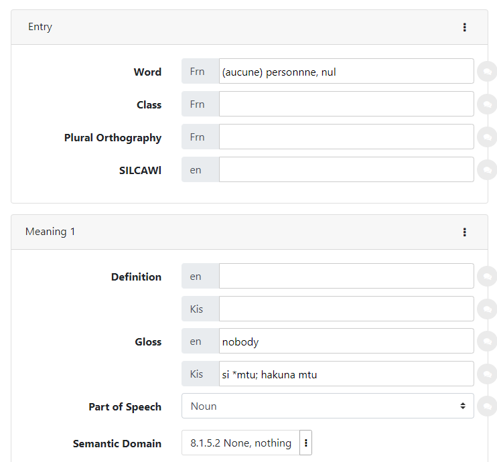
Task: Click the English Definition input field
Action: point(346,276)
